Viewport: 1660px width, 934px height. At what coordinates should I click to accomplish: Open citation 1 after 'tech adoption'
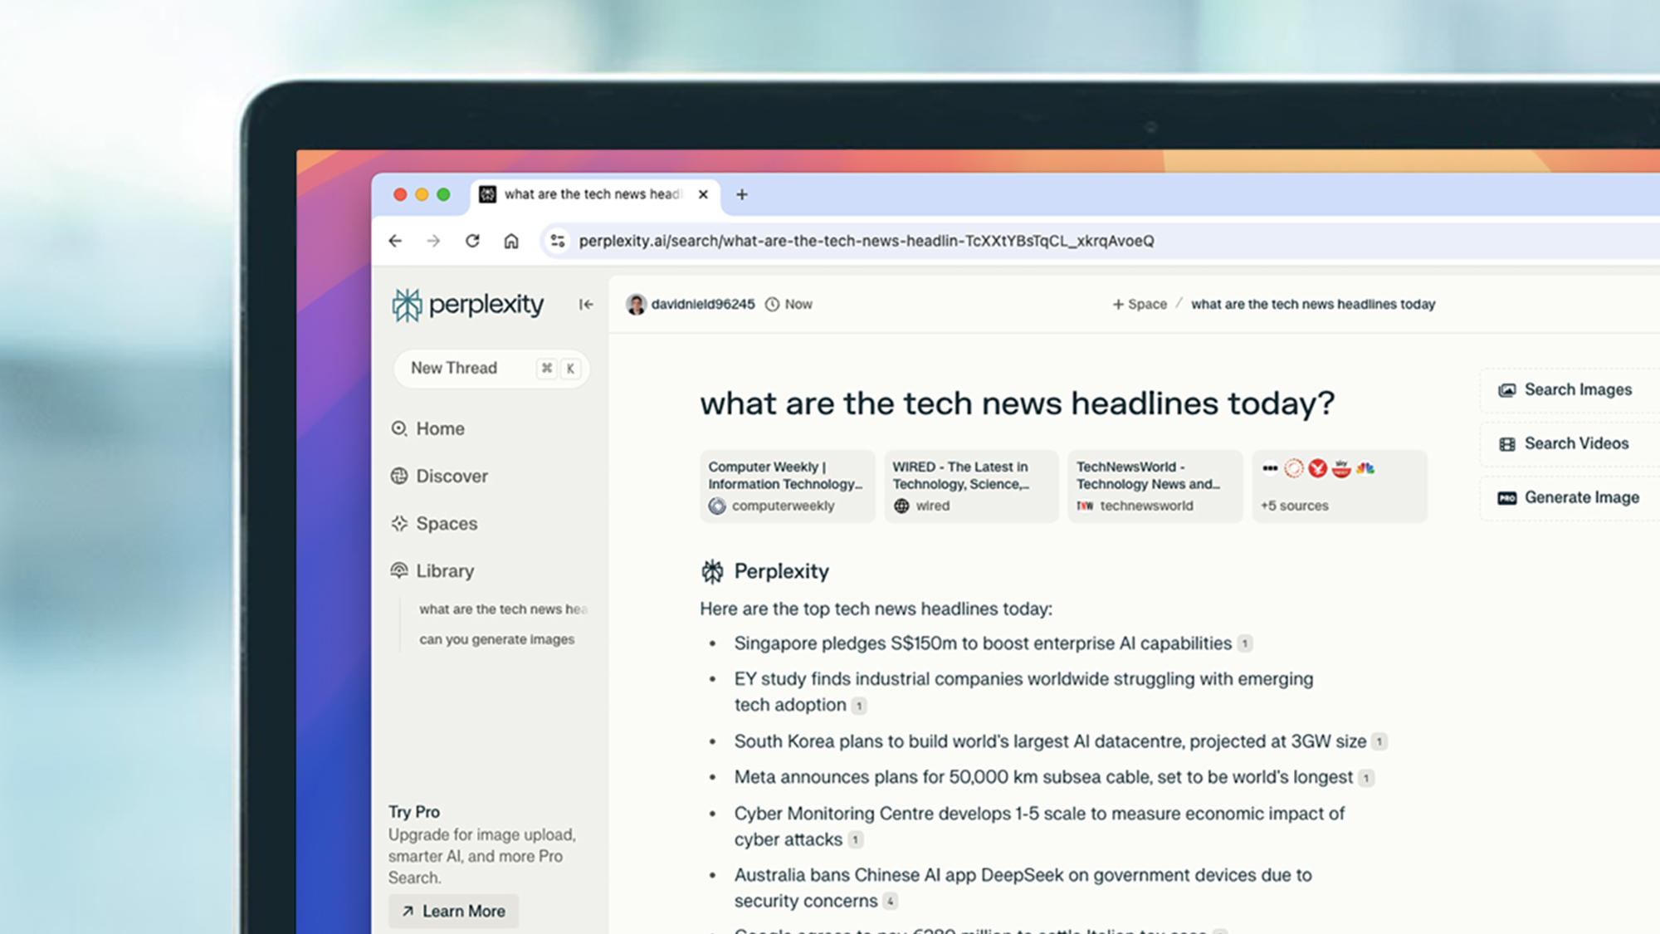pyautogui.click(x=859, y=706)
